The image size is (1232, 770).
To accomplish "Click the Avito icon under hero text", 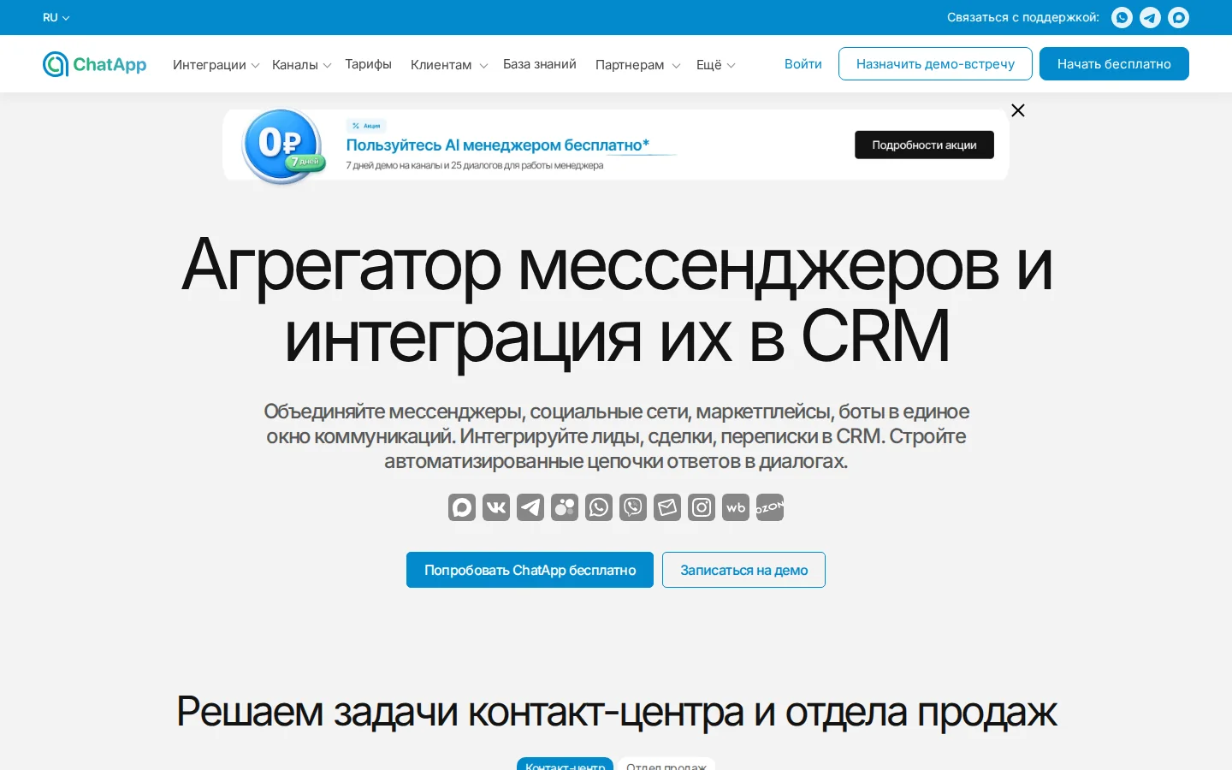I will pos(565,507).
